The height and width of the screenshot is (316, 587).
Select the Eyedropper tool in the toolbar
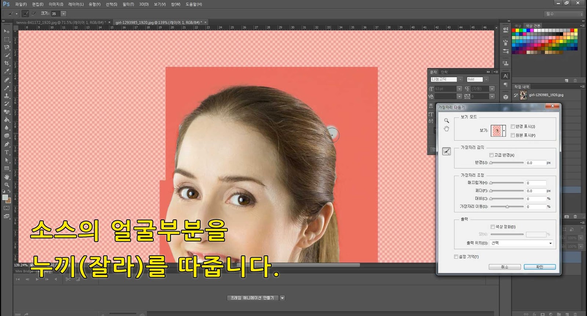(7, 71)
